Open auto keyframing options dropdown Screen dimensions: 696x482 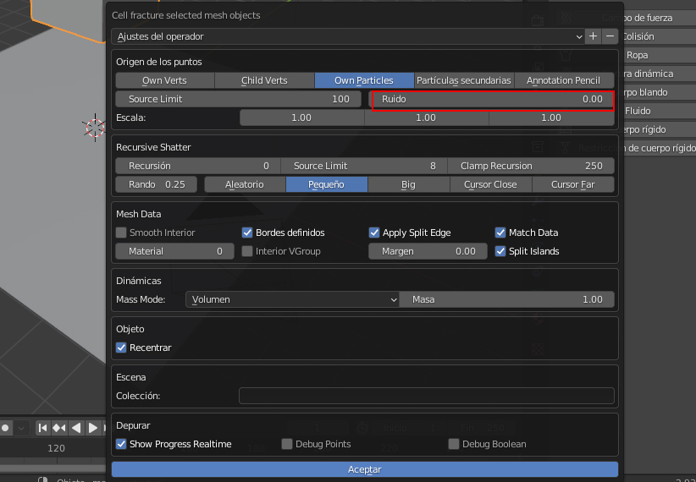(21, 429)
